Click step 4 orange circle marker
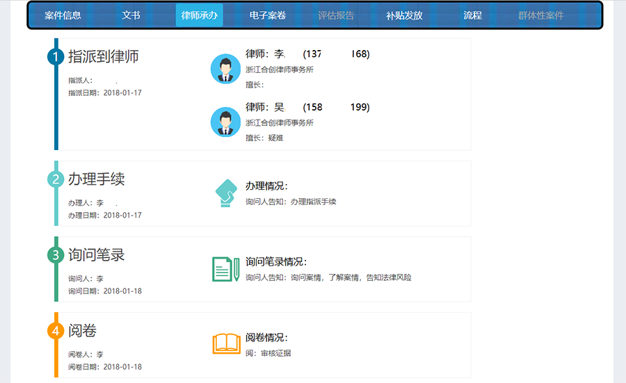The image size is (626, 383). pyautogui.click(x=56, y=331)
